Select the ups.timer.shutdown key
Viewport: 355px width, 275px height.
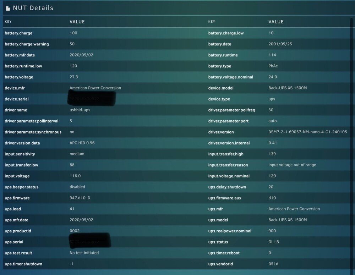point(23,264)
